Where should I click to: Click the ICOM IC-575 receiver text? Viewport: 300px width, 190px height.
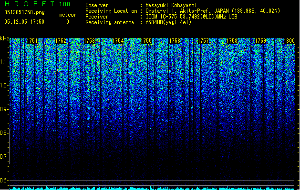tap(191, 17)
